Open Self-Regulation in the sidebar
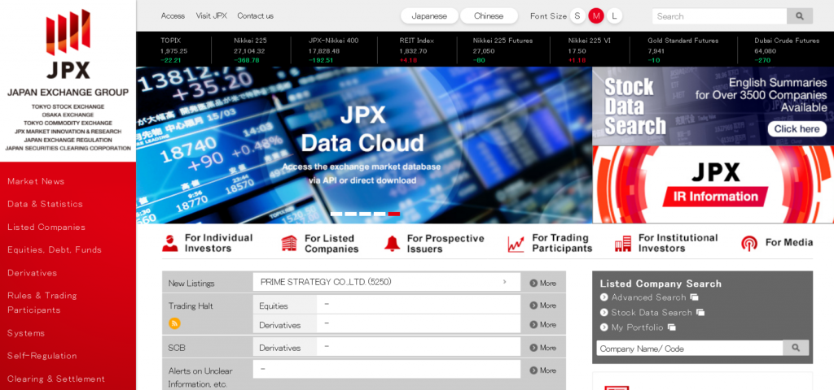 click(x=42, y=356)
